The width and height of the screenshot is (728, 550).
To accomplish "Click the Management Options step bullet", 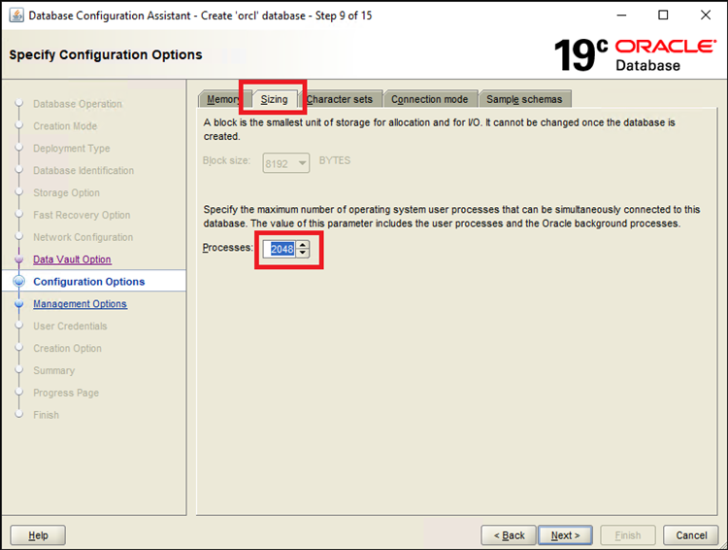I will pyautogui.click(x=19, y=303).
